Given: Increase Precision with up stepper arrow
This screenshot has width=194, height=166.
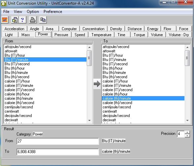Looking at the screenshot, I should [x=187, y=132].
